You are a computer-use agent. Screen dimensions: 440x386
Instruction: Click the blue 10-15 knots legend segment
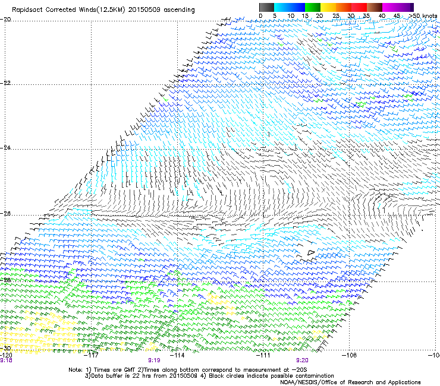[x=297, y=7]
